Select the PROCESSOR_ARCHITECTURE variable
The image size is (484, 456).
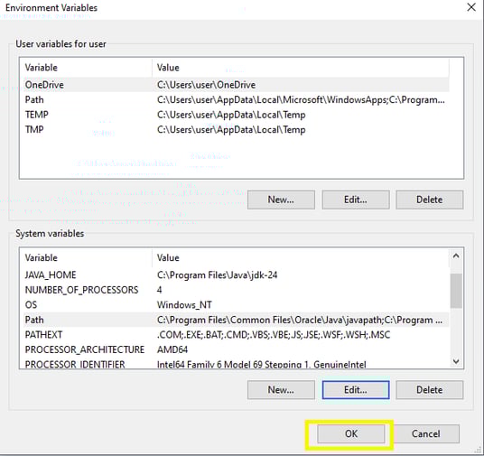(x=237, y=349)
